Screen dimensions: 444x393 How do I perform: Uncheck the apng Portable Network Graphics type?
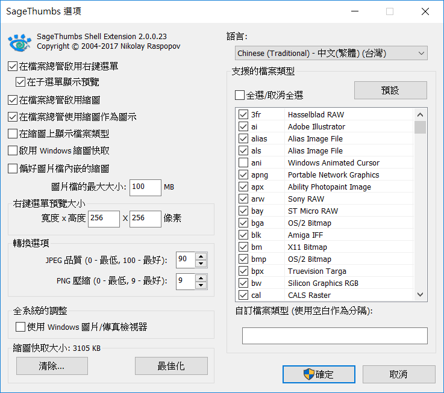click(x=243, y=175)
